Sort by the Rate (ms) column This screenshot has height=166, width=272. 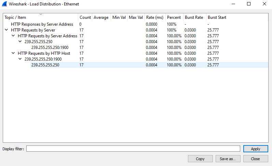point(155,17)
